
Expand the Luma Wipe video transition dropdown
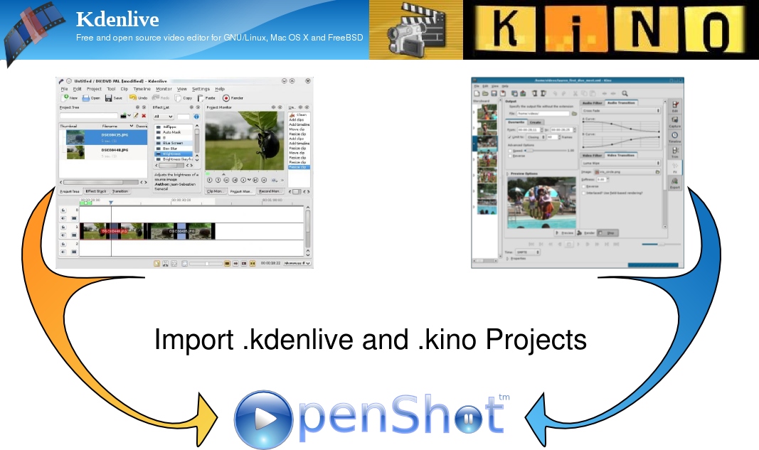coord(621,164)
